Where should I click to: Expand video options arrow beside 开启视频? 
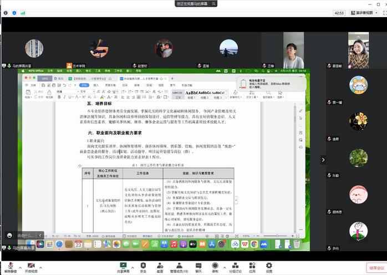coord(40,264)
